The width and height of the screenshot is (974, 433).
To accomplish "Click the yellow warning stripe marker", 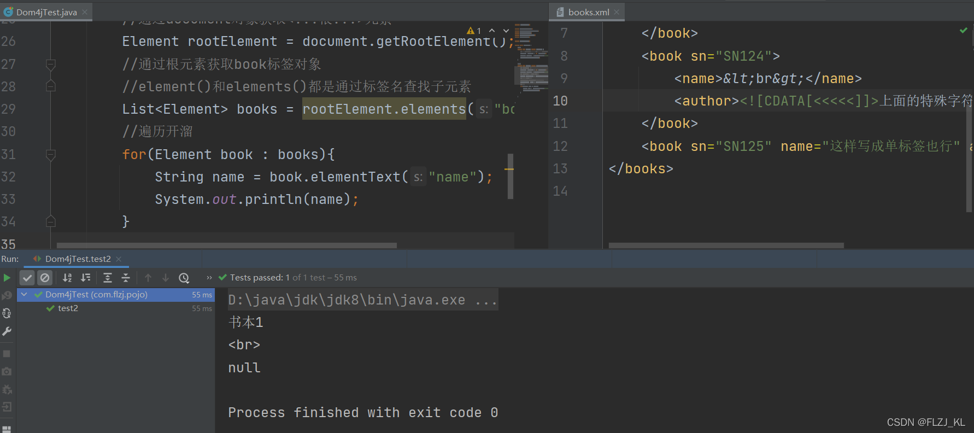I will click(x=509, y=169).
